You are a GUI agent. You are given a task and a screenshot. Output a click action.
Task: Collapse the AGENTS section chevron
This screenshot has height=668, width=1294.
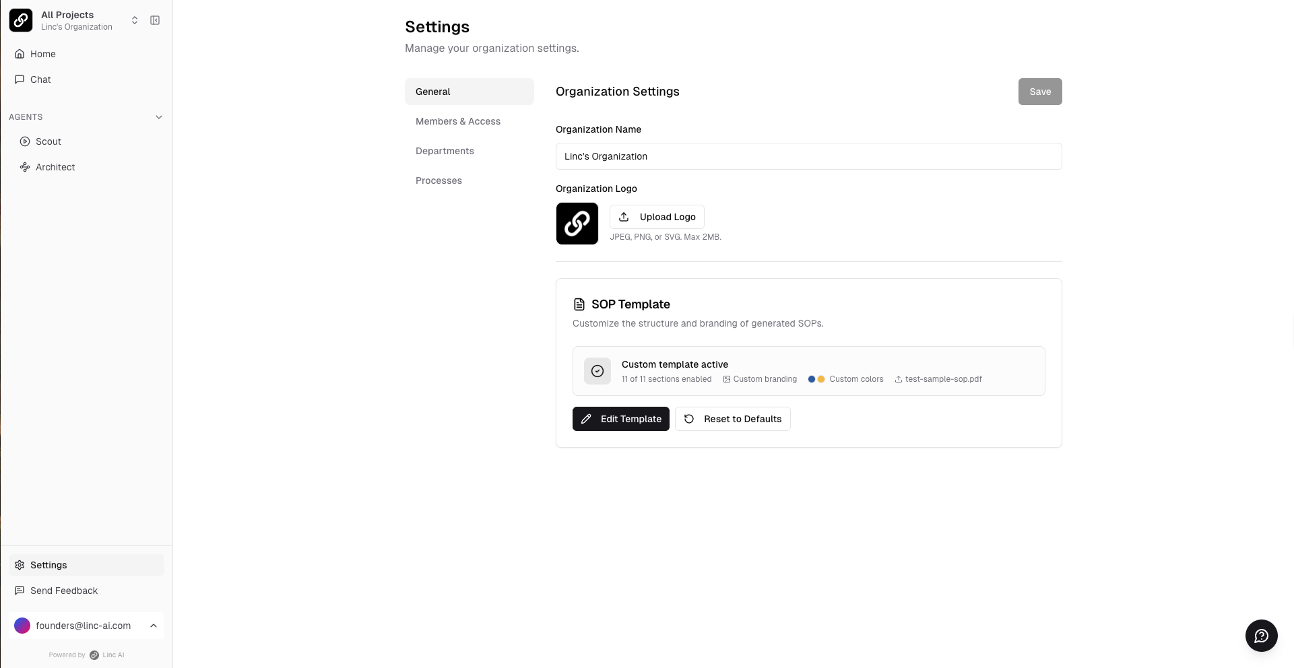tap(159, 117)
